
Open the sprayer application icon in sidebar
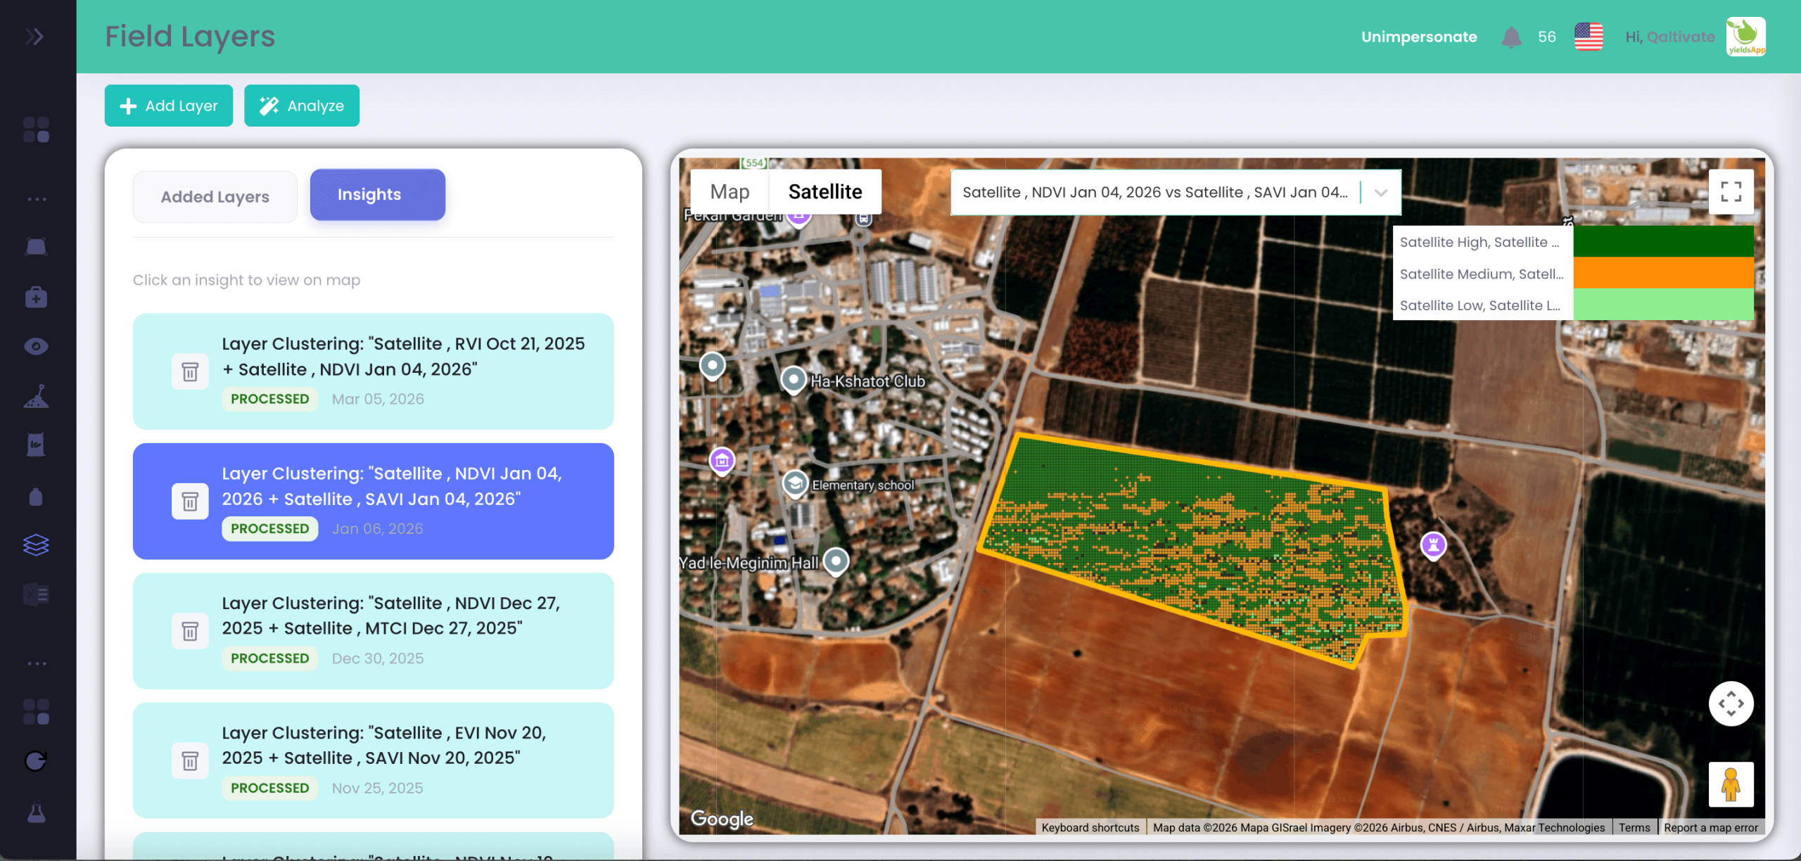[x=36, y=396]
